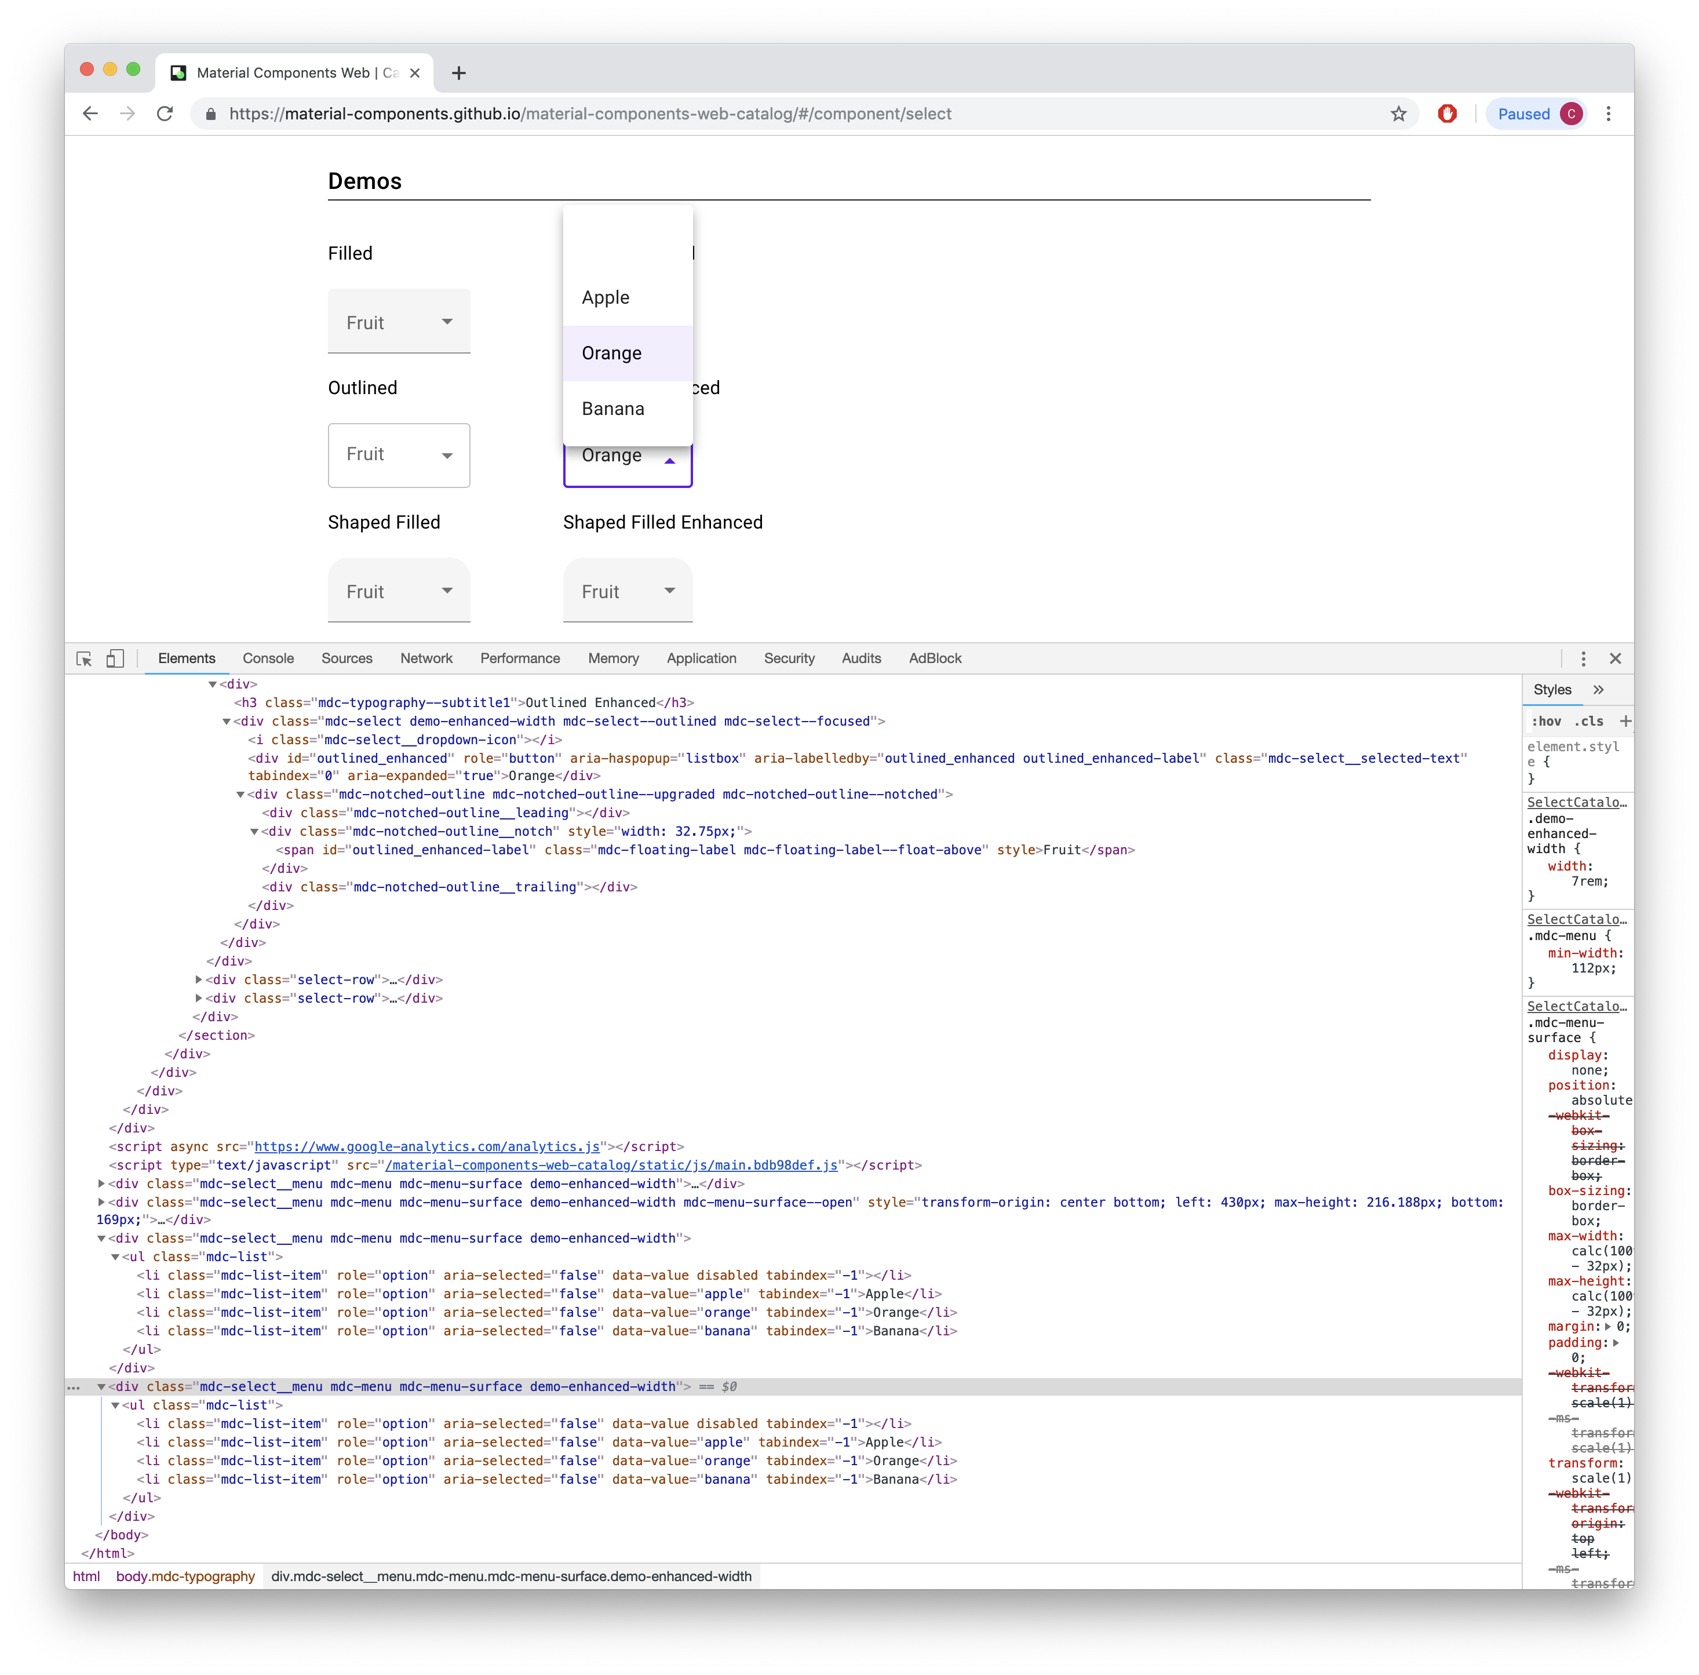Click the AdBlock stop-hand extension icon
The height and width of the screenshot is (1675, 1699).
(x=1448, y=114)
